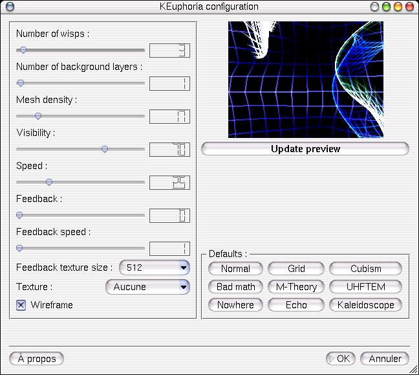Click the Number of wisps slider handle
This screenshot has width=419, height=375.
[x=23, y=50]
